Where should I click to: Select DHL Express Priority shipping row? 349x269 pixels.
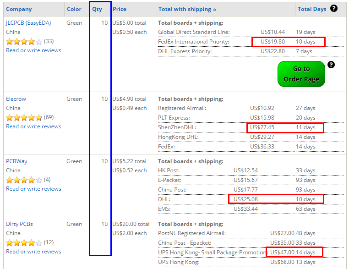(251, 51)
